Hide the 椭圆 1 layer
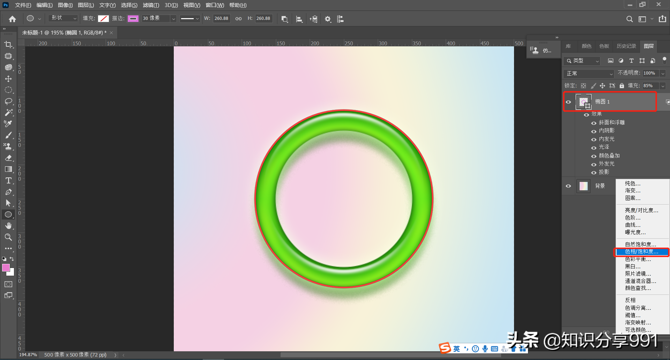Screen dimensions: 670x360 click(x=568, y=102)
